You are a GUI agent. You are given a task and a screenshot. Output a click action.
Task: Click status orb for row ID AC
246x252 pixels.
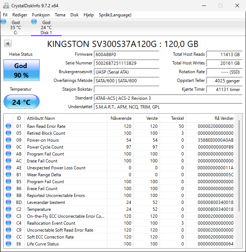coord(8,161)
